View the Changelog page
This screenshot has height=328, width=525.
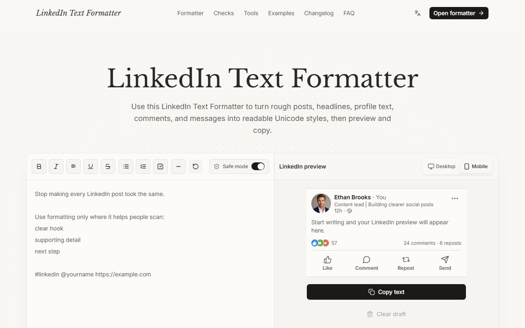pos(319,13)
